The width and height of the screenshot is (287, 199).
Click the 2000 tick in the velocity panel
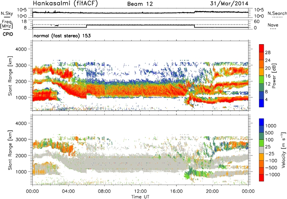(21, 156)
